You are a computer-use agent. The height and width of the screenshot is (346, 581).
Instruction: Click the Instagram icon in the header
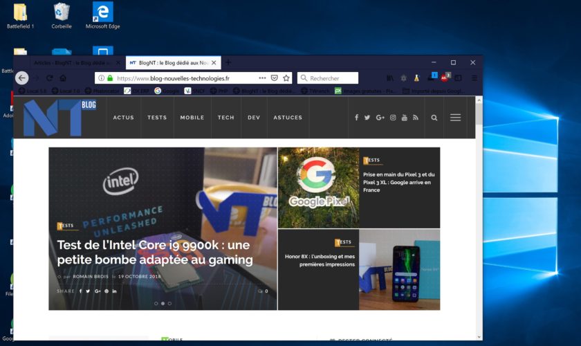point(393,118)
